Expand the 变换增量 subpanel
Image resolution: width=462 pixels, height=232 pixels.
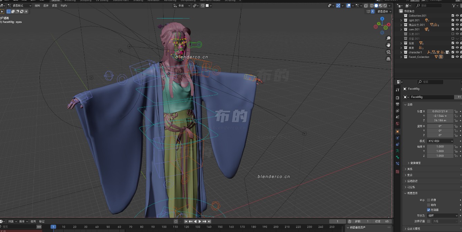(414, 163)
